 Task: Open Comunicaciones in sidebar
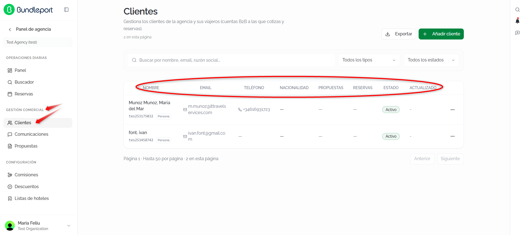pyautogui.click(x=38, y=134)
